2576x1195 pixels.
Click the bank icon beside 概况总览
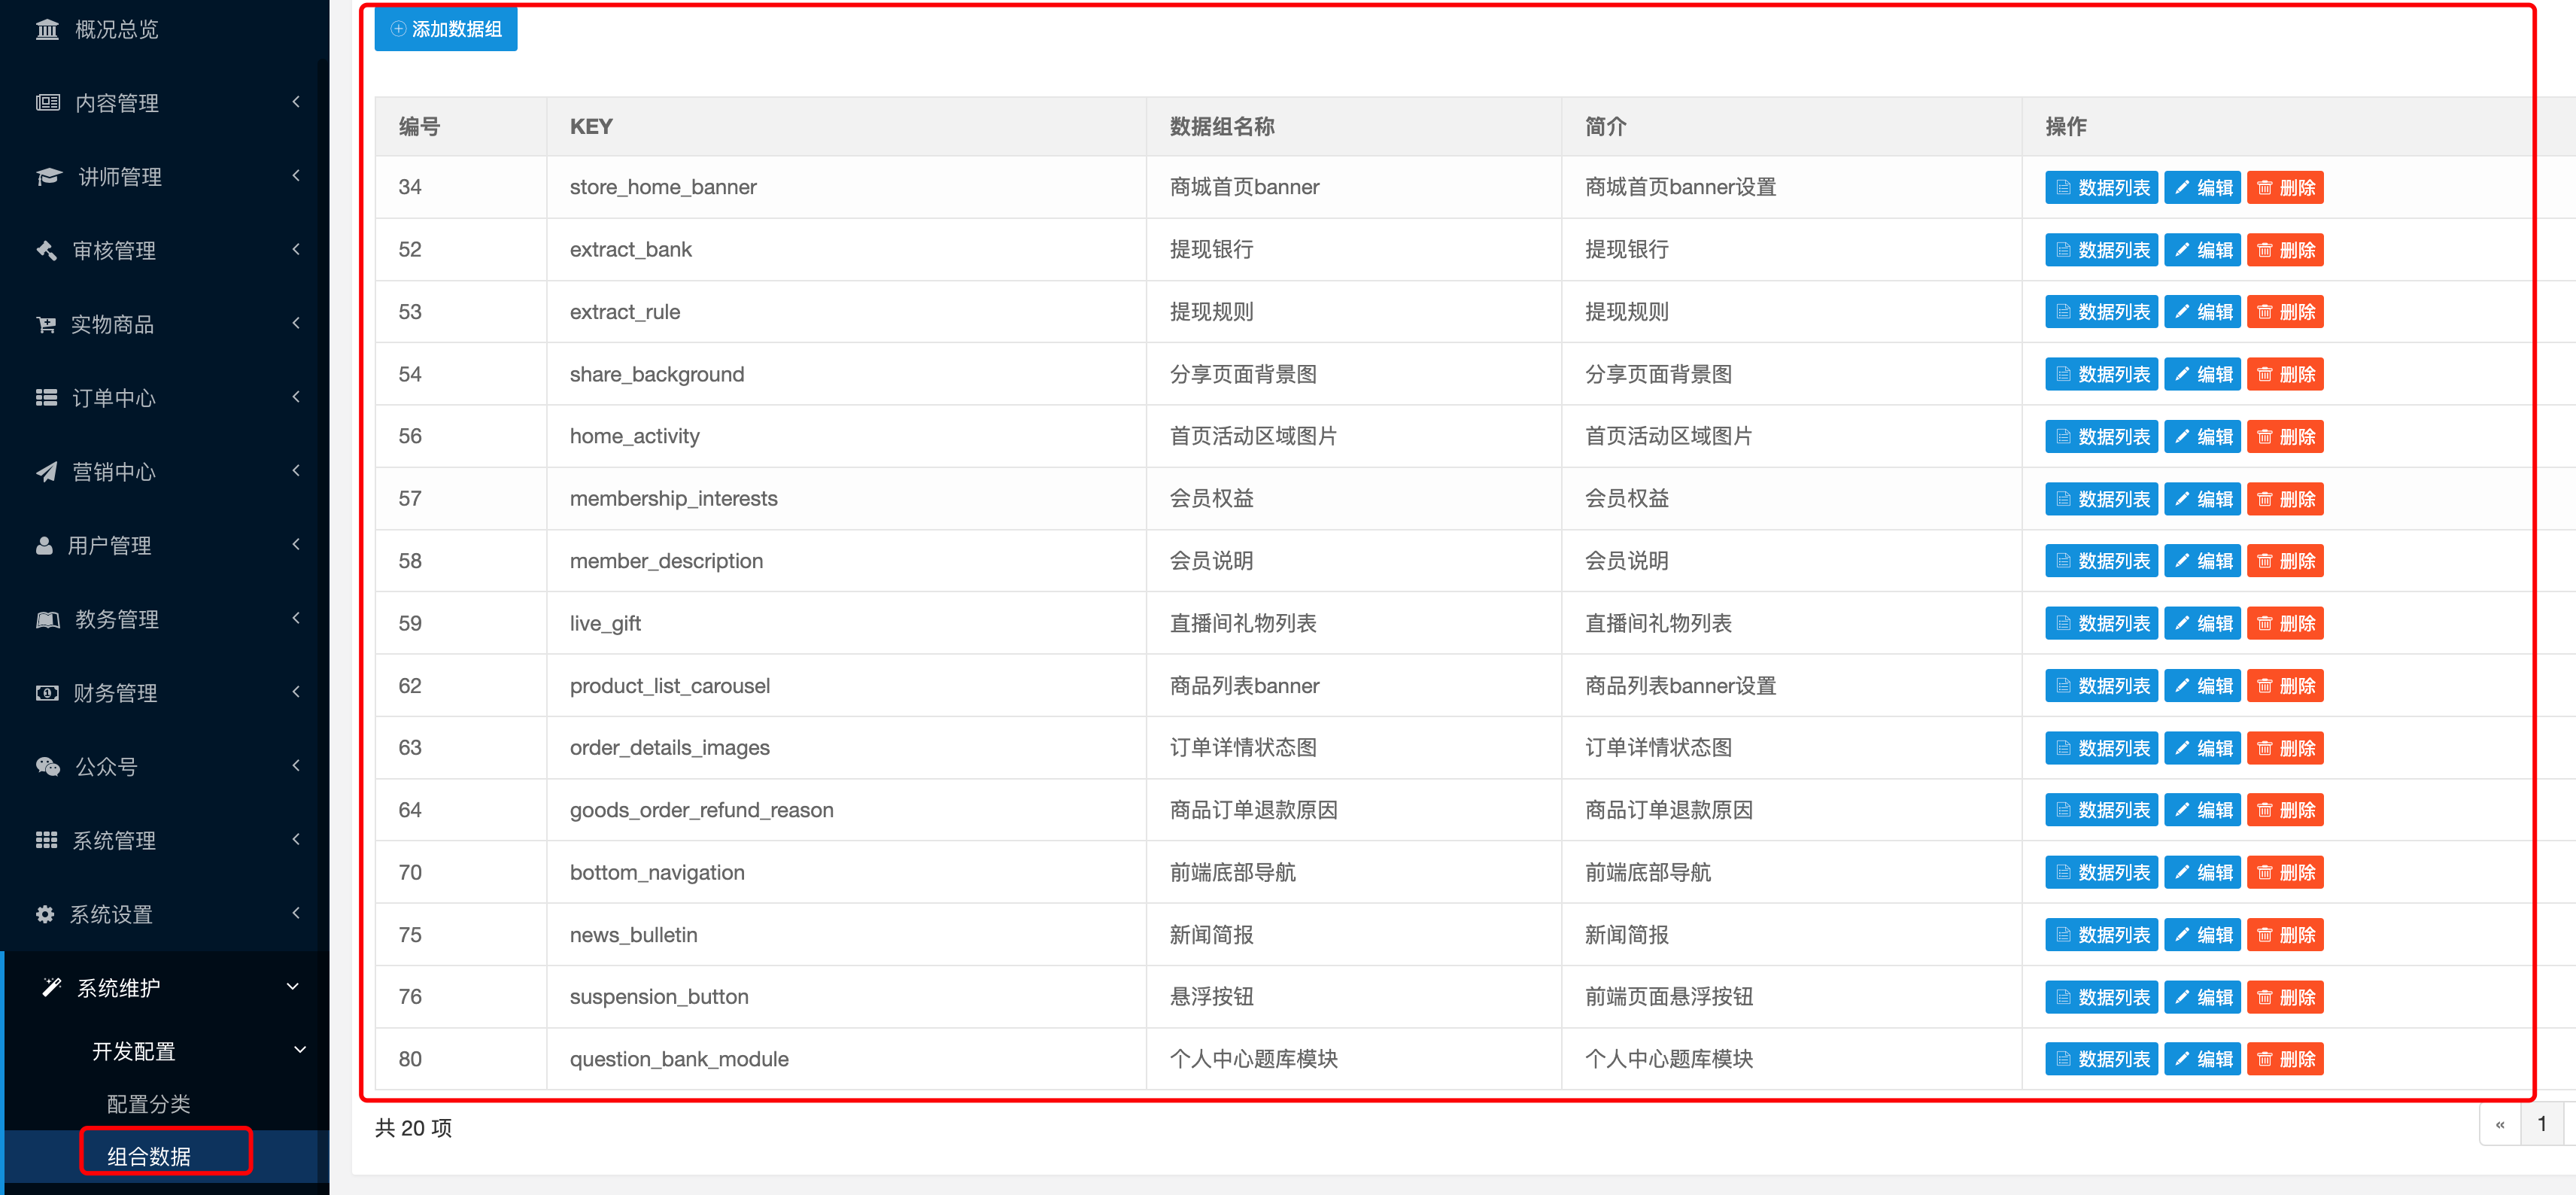click(47, 30)
